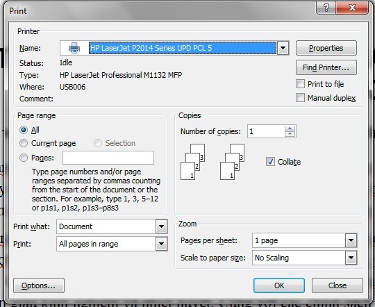
Task: Confirm printing with OK
Action: point(279,285)
